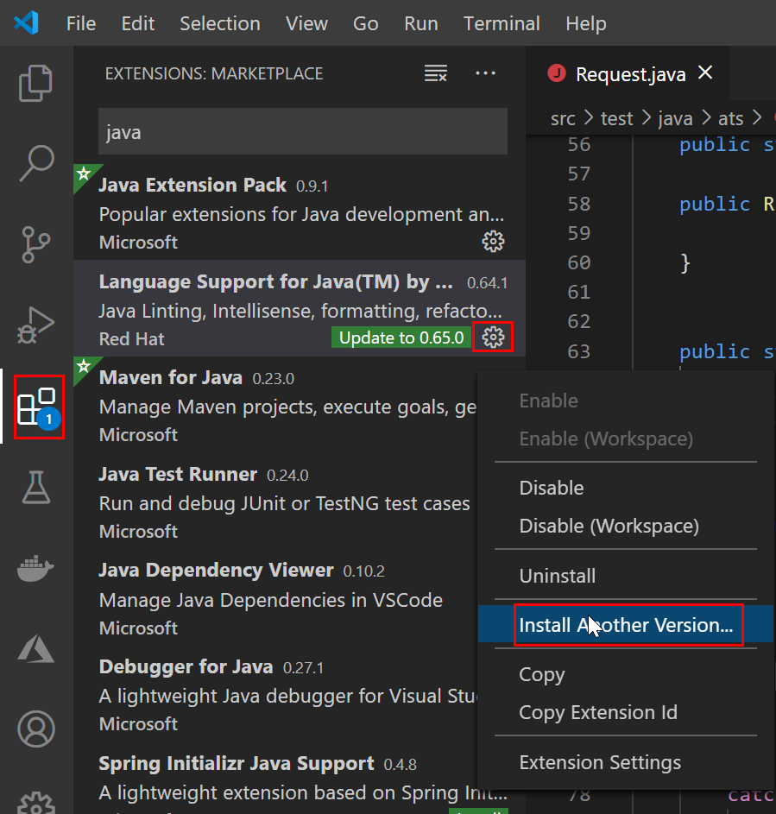The height and width of the screenshot is (814, 776).
Task: Open the Docker view
Action: 35,568
